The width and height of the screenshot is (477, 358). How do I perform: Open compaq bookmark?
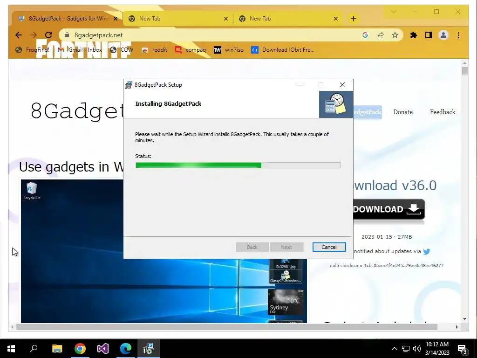191,49
